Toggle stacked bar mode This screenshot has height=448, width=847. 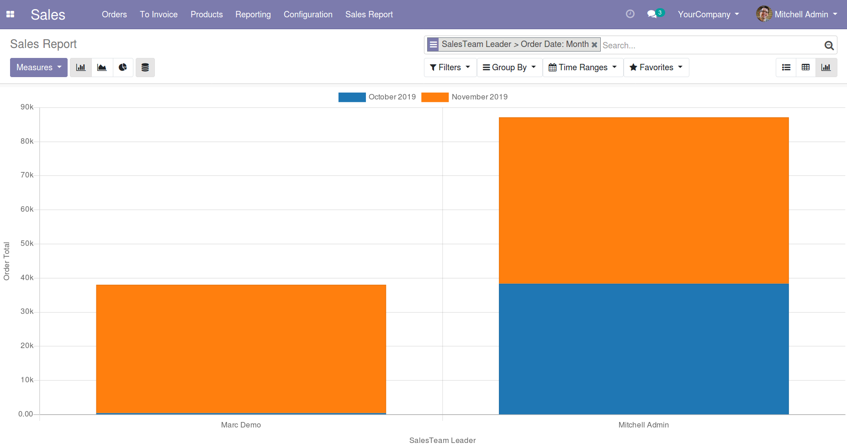pos(145,67)
